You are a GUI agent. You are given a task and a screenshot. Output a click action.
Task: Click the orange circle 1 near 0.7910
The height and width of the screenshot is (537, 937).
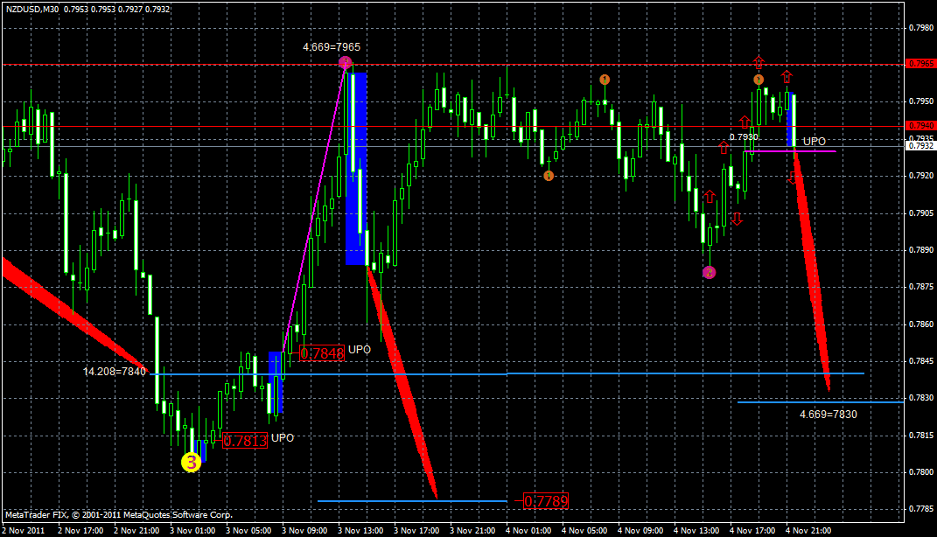549,175
